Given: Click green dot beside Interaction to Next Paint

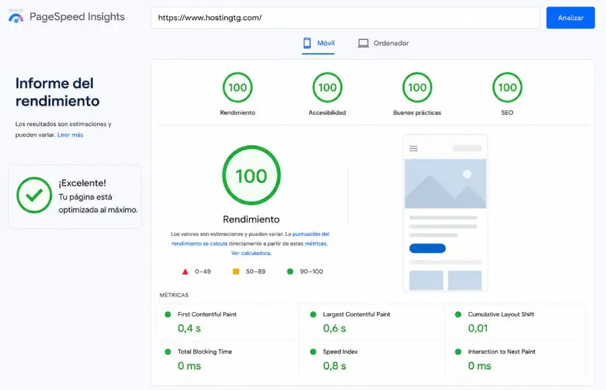Looking at the screenshot, I should (458, 352).
